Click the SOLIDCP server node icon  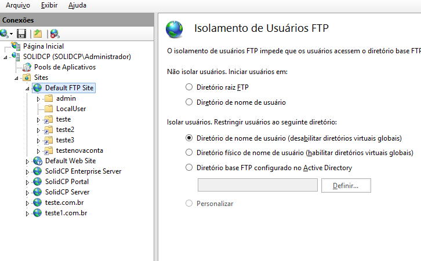tap(16, 57)
